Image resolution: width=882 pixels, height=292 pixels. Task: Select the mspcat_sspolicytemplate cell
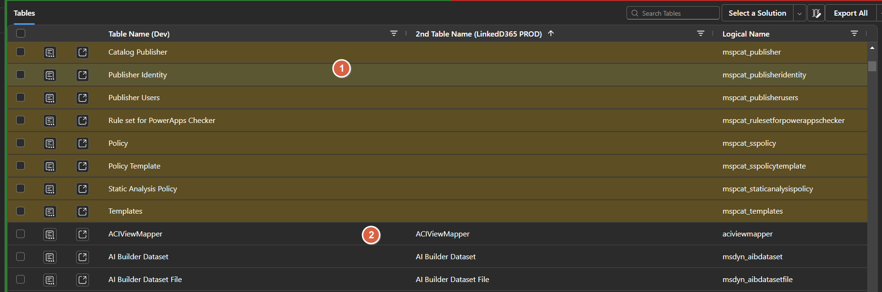(x=764, y=166)
